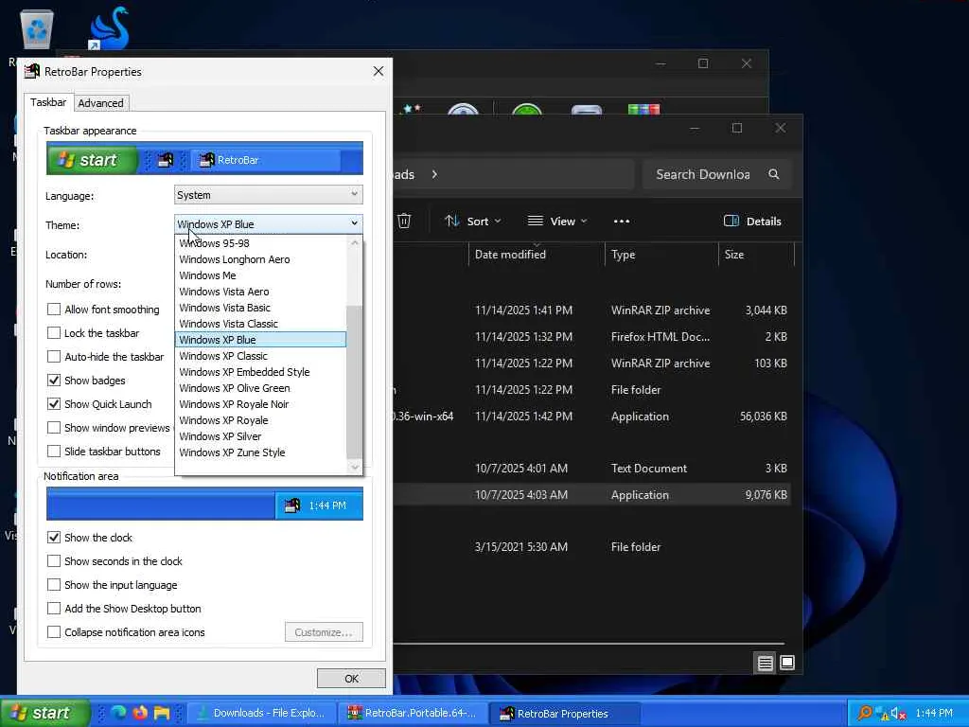
Task: Click the muted volume tray icon
Action: click(x=898, y=714)
